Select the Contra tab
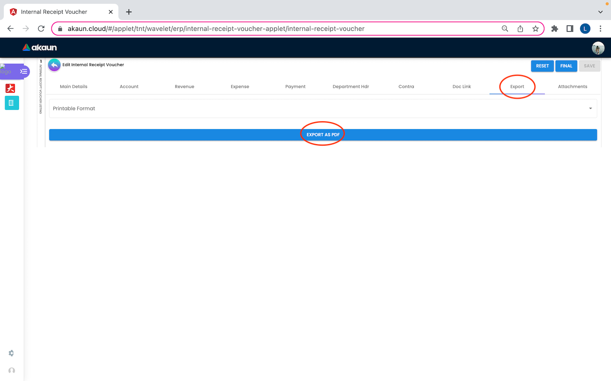This screenshot has width=611, height=381. 406,86
